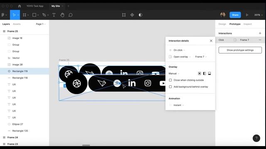The image size is (266, 149).
Task: Open the zoom level dropdown
Action: click(x=258, y=15)
